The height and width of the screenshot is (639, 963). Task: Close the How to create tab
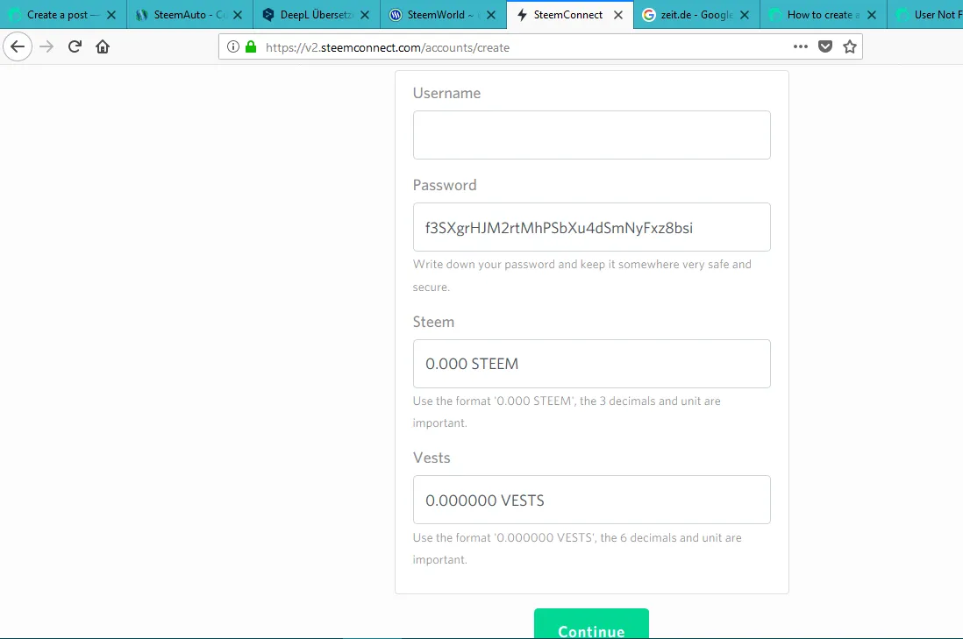pos(872,15)
